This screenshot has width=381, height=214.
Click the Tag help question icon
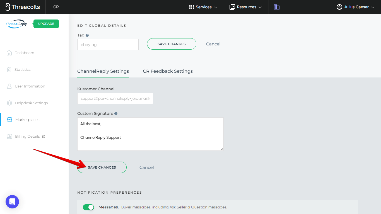87,35
